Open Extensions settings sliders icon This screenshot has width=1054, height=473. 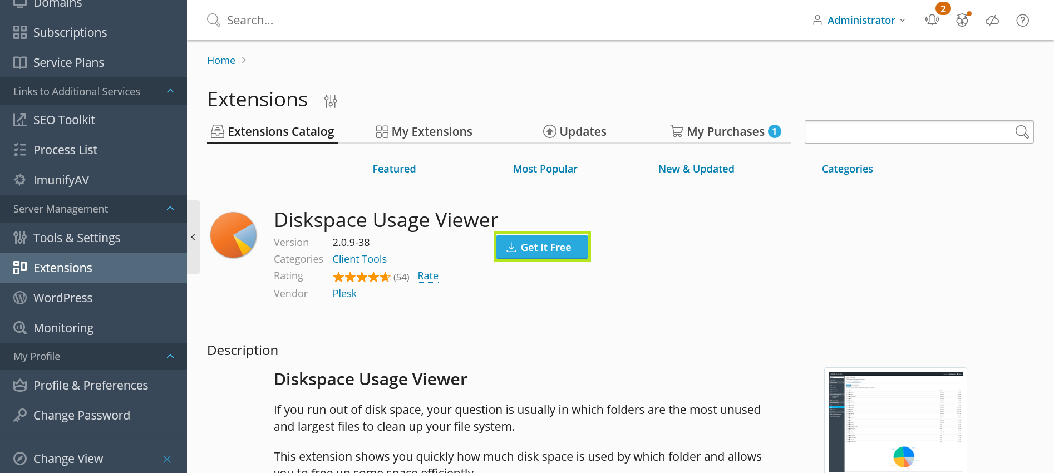pos(331,101)
